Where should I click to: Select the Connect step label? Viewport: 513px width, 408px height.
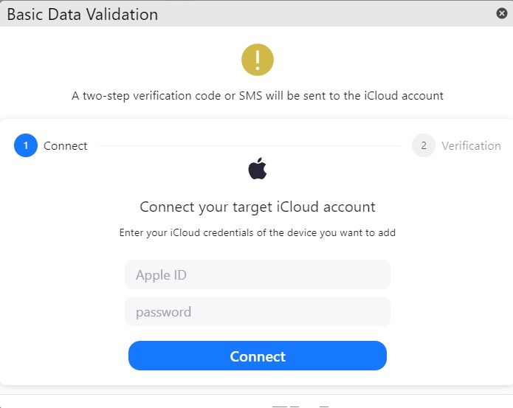pos(66,146)
